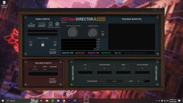
Task: Open the notification center icon
Action: coord(179,101)
